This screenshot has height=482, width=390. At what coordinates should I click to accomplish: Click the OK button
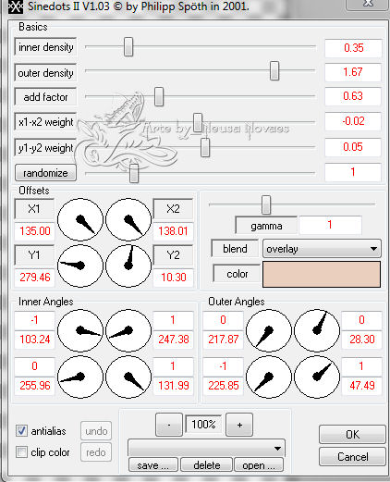click(352, 434)
